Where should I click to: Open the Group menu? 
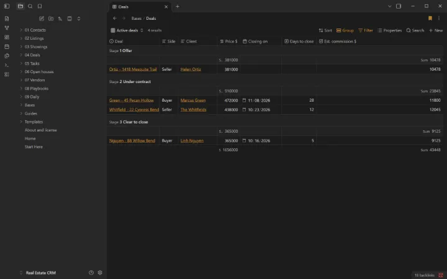345,30
